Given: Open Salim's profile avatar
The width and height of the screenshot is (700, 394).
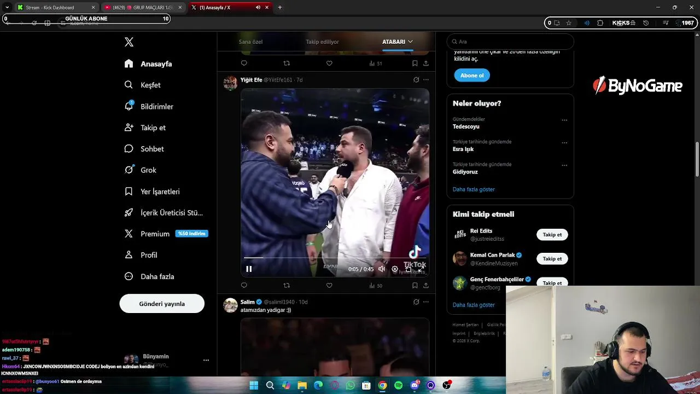Looking at the screenshot, I should tap(230, 305).
